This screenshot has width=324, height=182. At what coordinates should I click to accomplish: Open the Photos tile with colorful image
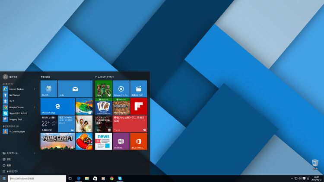84,106
